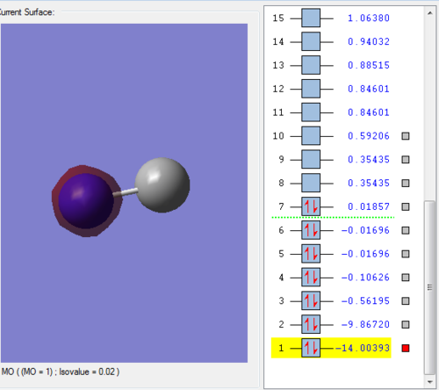This screenshot has width=439, height=390.
Task: Select energy value 0.01857
Action: coord(369,206)
